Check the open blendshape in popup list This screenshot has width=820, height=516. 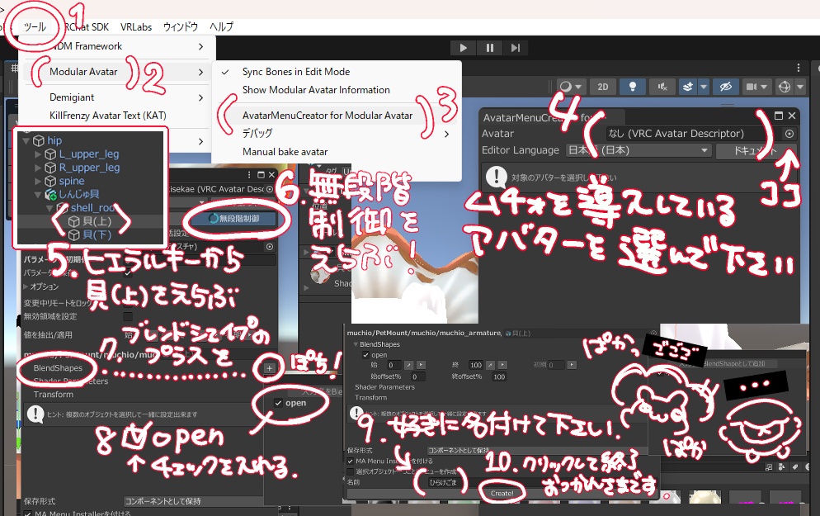coord(278,403)
